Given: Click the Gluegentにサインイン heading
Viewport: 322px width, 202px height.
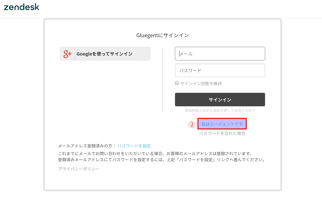Looking at the screenshot, I should coord(162,35).
